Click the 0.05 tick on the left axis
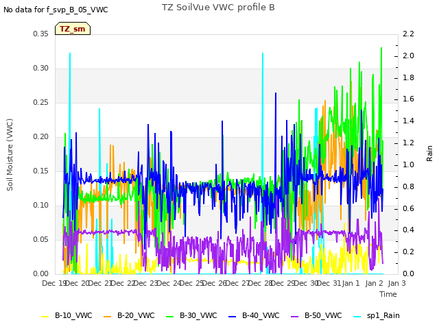 pyautogui.click(x=40, y=239)
